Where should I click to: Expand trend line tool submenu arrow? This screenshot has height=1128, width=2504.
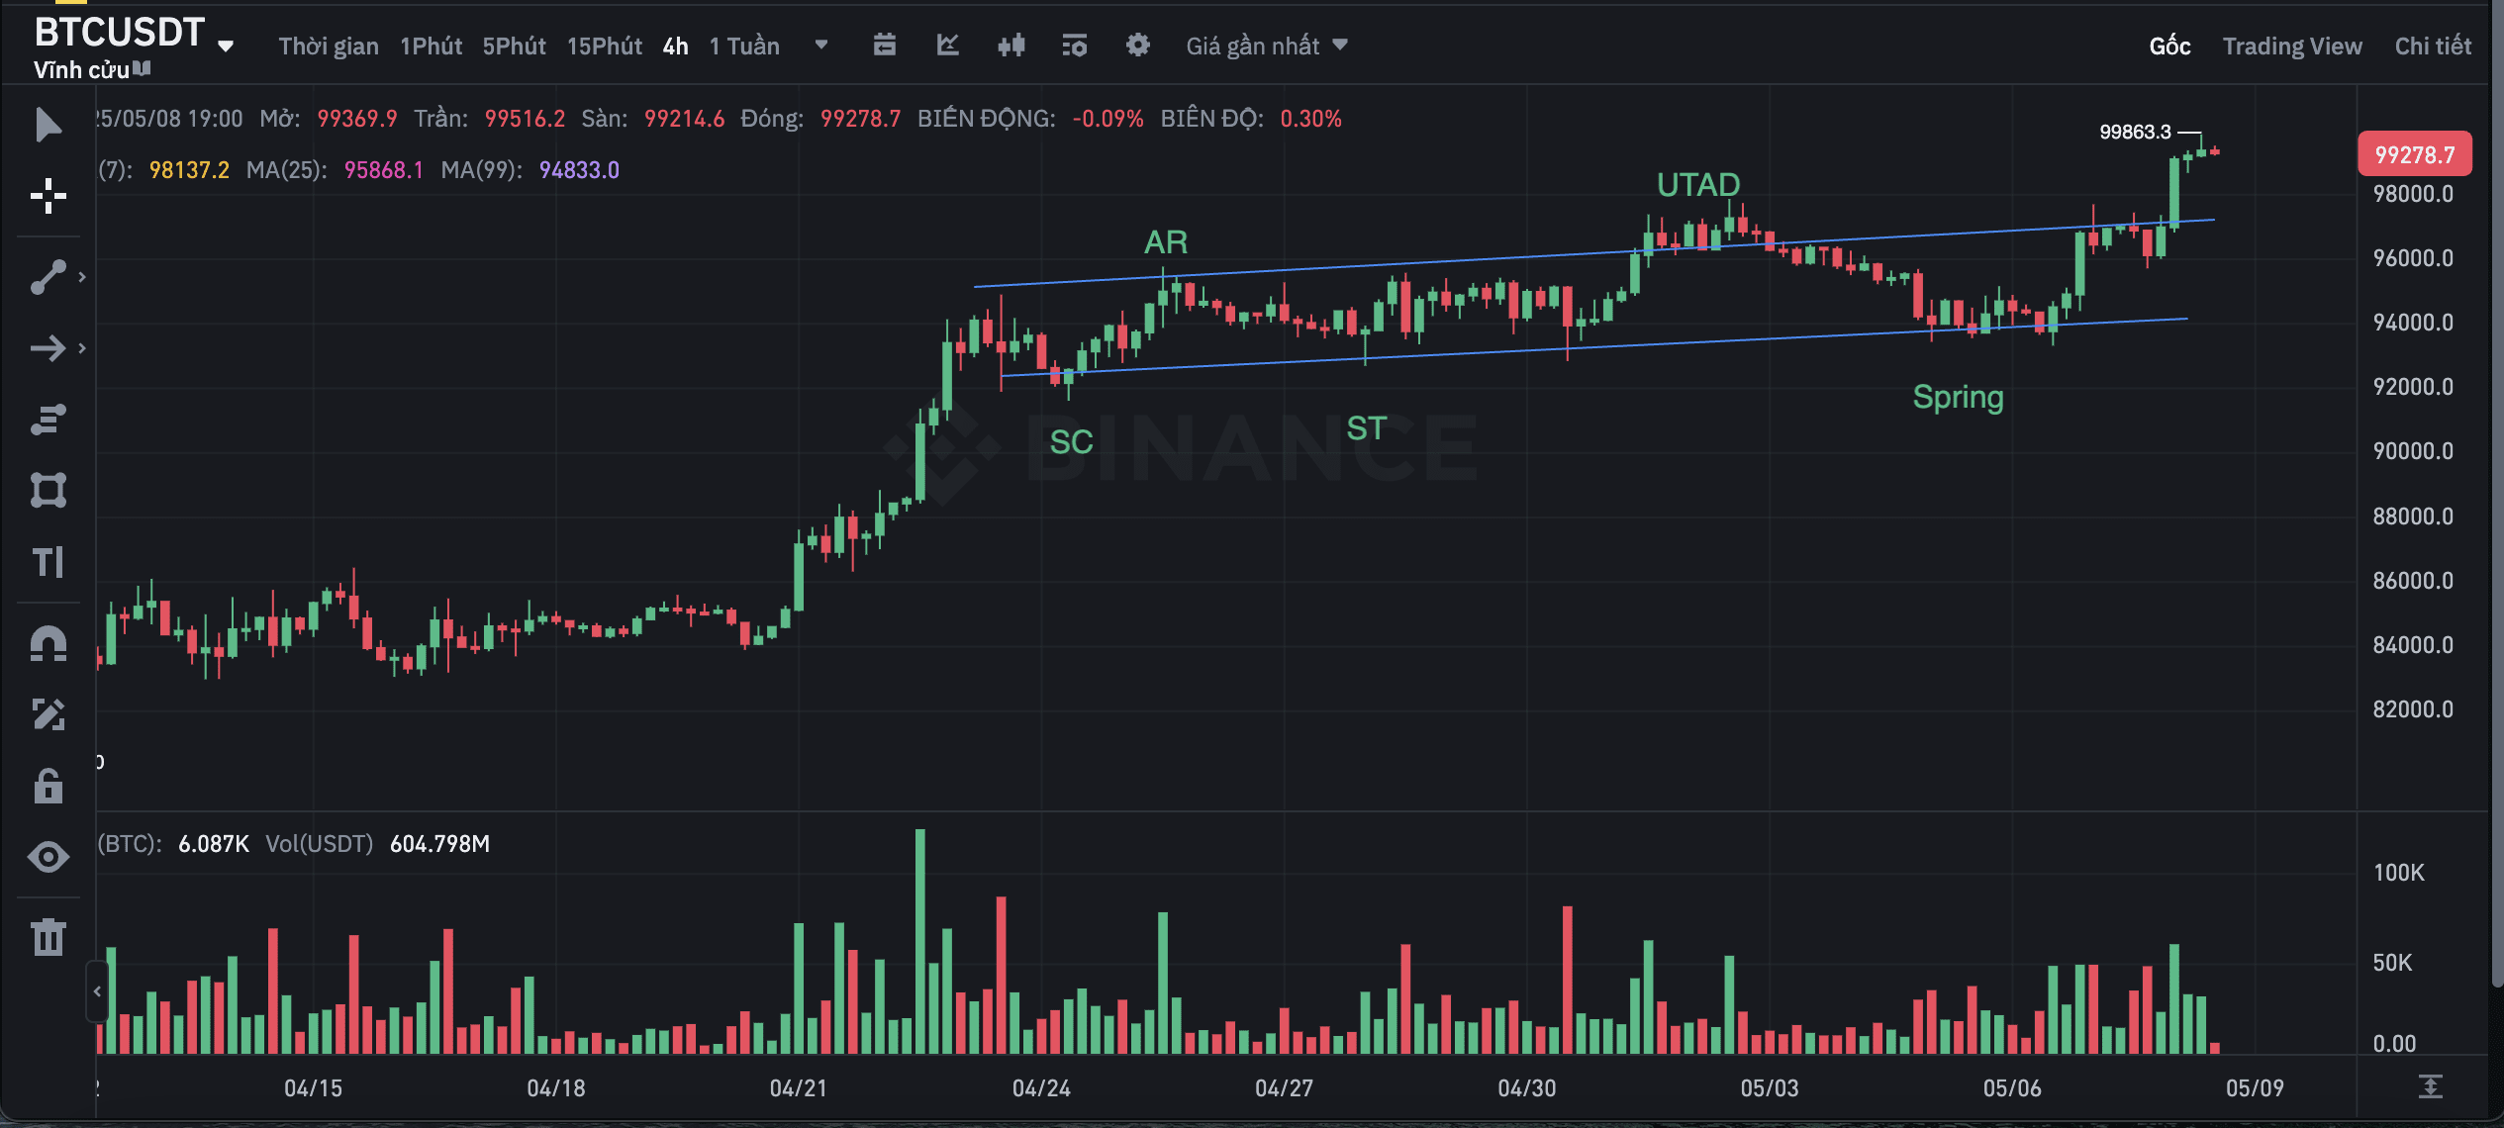82,277
